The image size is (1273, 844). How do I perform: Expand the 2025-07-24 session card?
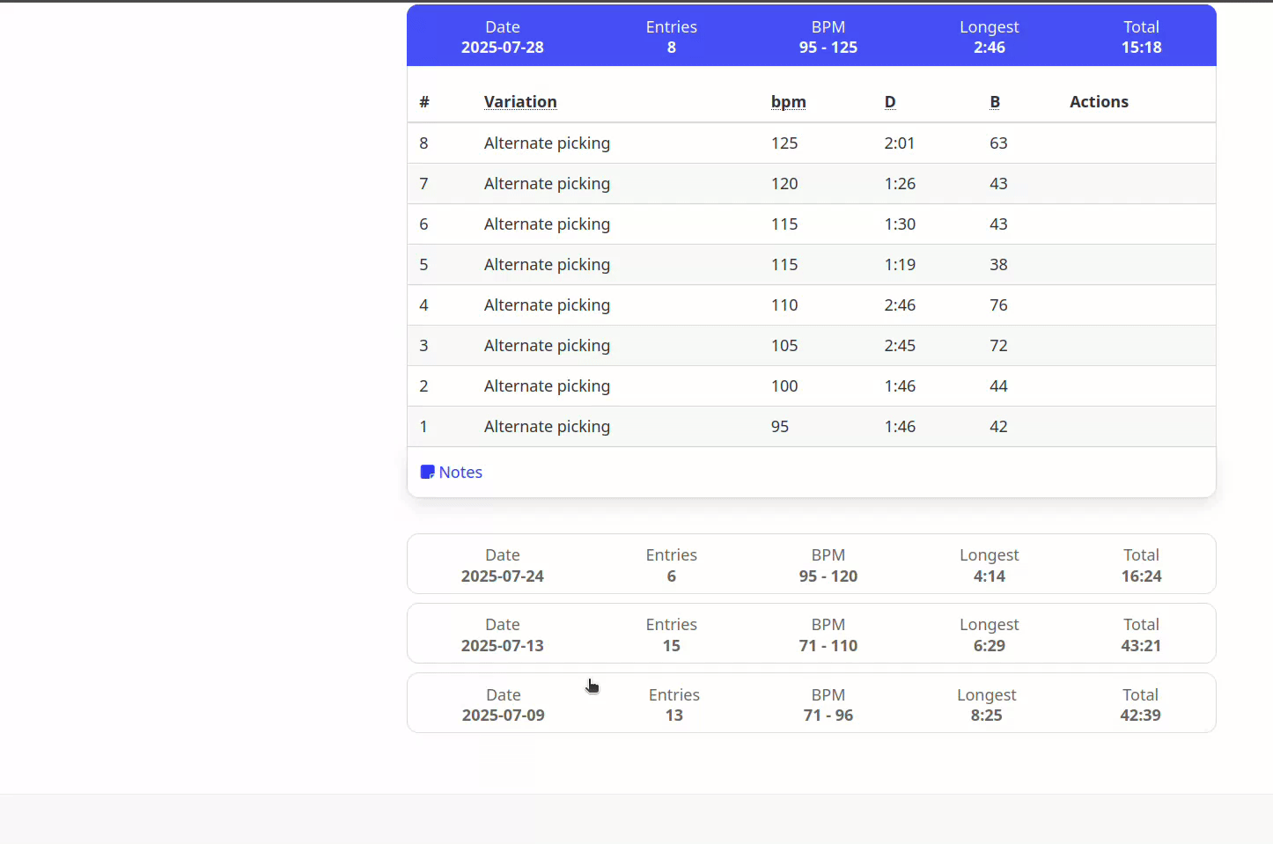click(812, 564)
